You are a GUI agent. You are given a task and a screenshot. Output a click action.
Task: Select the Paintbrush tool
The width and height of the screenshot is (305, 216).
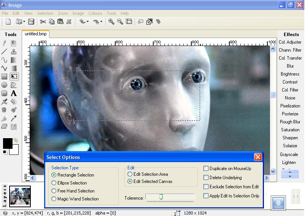(14, 110)
